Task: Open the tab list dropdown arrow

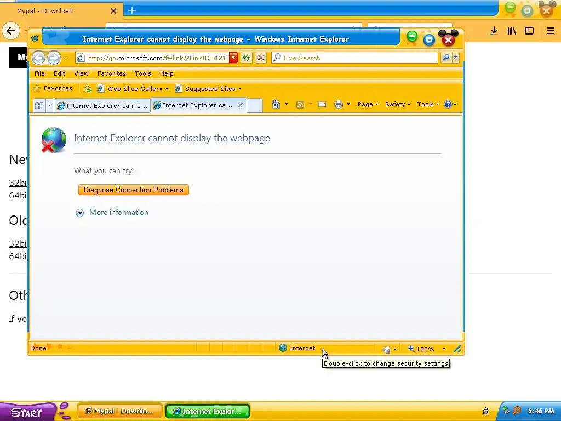Action: click(x=49, y=105)
